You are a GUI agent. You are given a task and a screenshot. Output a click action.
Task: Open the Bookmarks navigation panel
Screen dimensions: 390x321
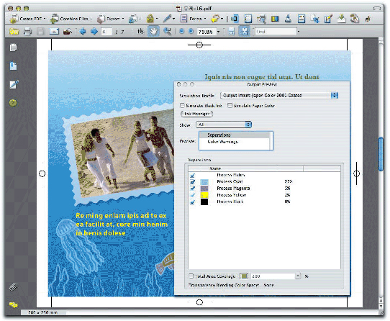point(13,66)
